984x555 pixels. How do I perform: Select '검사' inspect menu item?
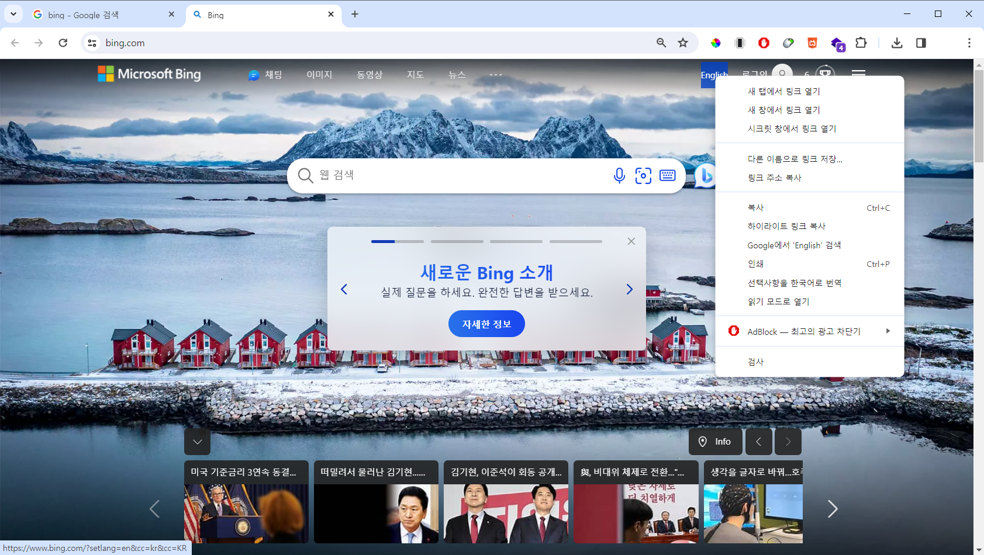click(x=810, y=362)
